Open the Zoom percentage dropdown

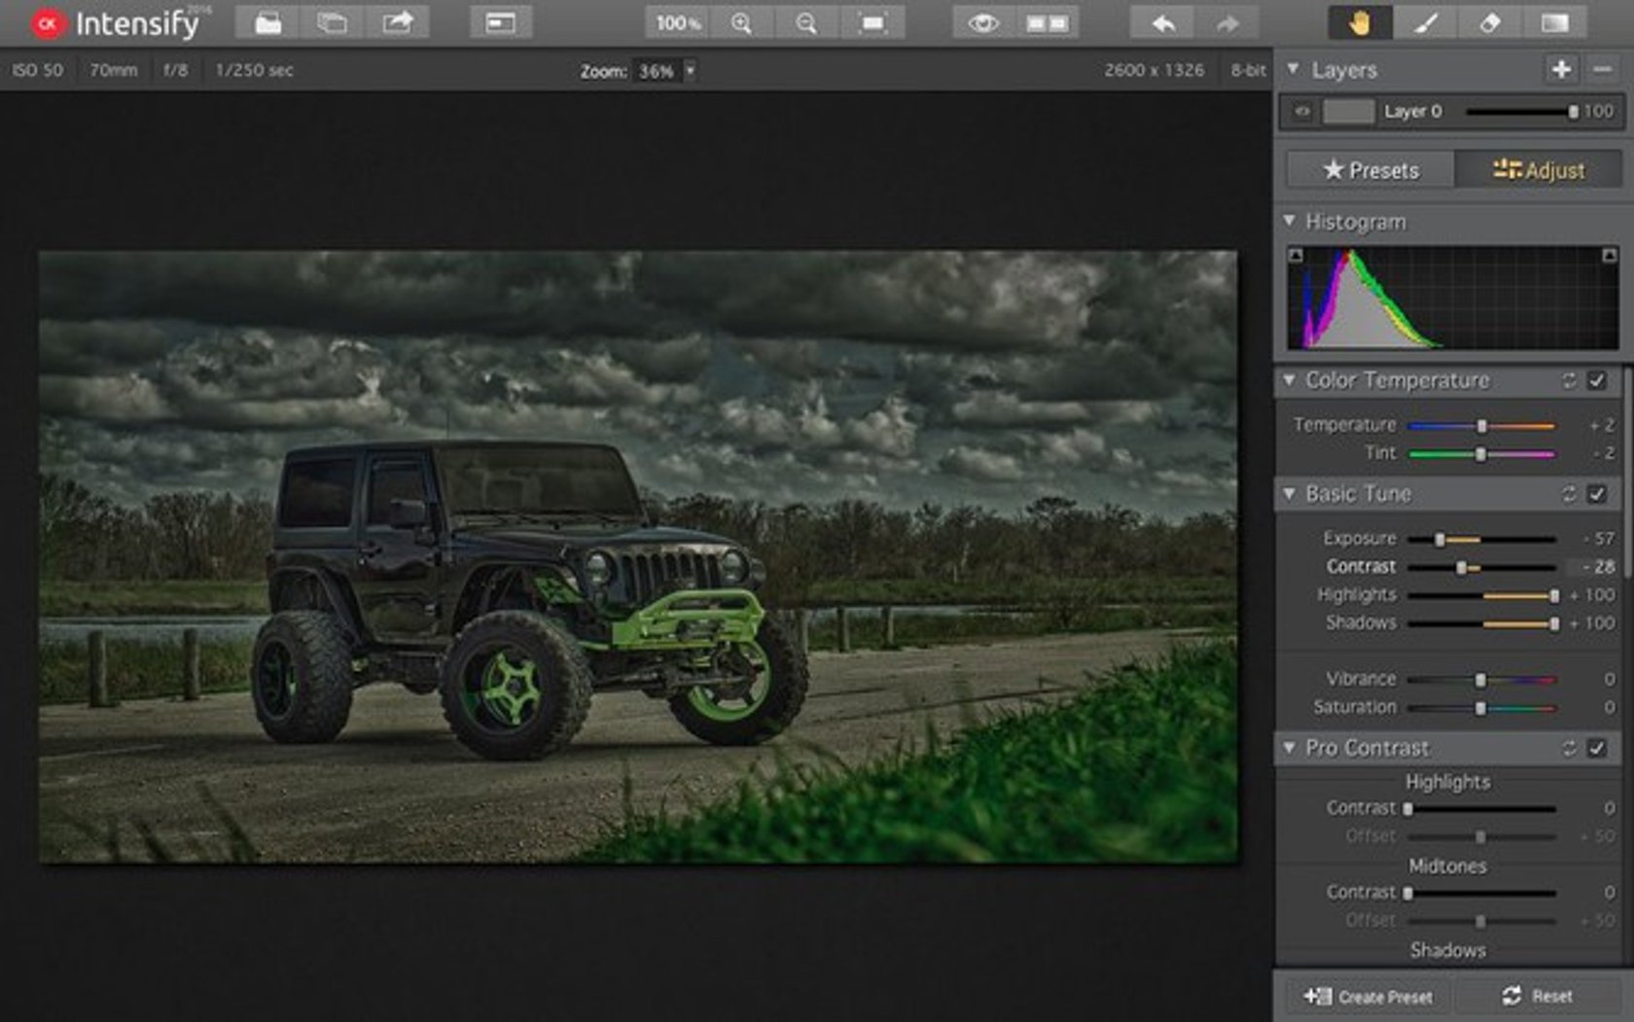click(x=690, y=71)
